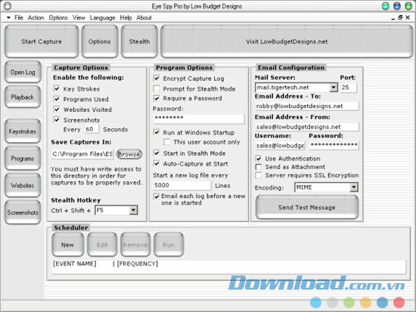Image resolution: width=416 pixels, height=312 pixels.
Task: Open the Options panel button
Action: point(100,42)
